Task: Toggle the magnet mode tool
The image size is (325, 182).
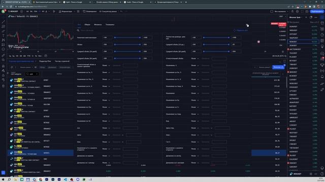Action: point(4,66)
